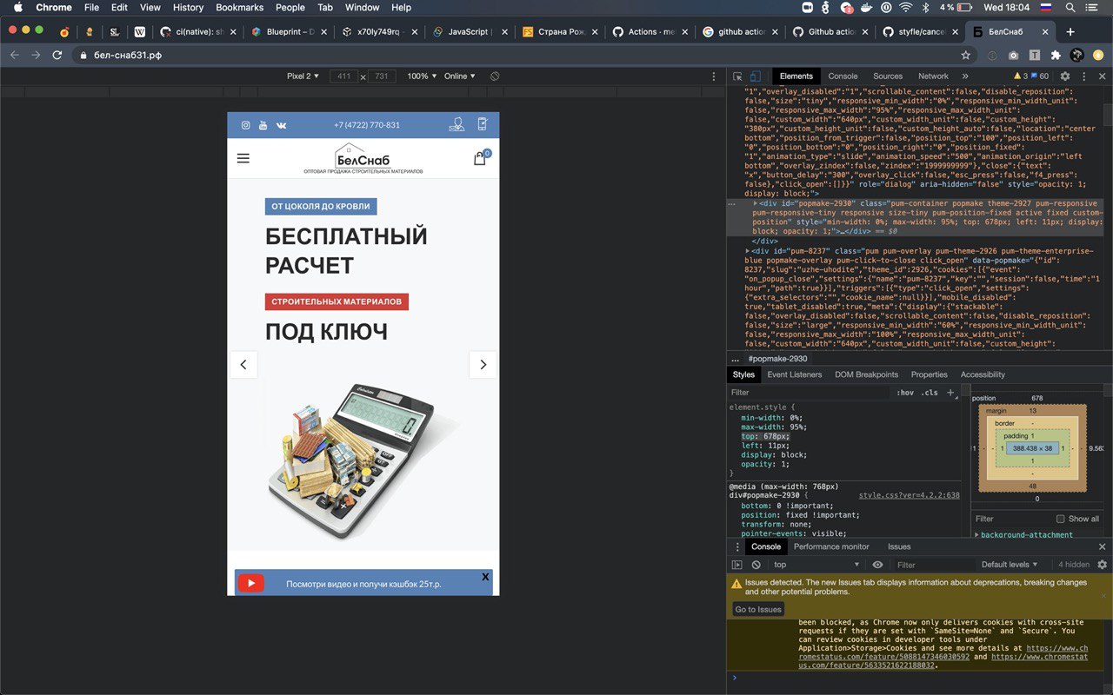Viewport: 1113px width, 695px height.
Task: Toggle the device toolbar in DevTools
Action: tap(755, 76)
